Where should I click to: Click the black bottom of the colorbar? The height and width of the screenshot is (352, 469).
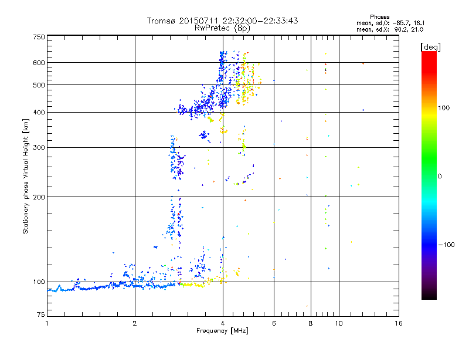(x=429, y=295)
